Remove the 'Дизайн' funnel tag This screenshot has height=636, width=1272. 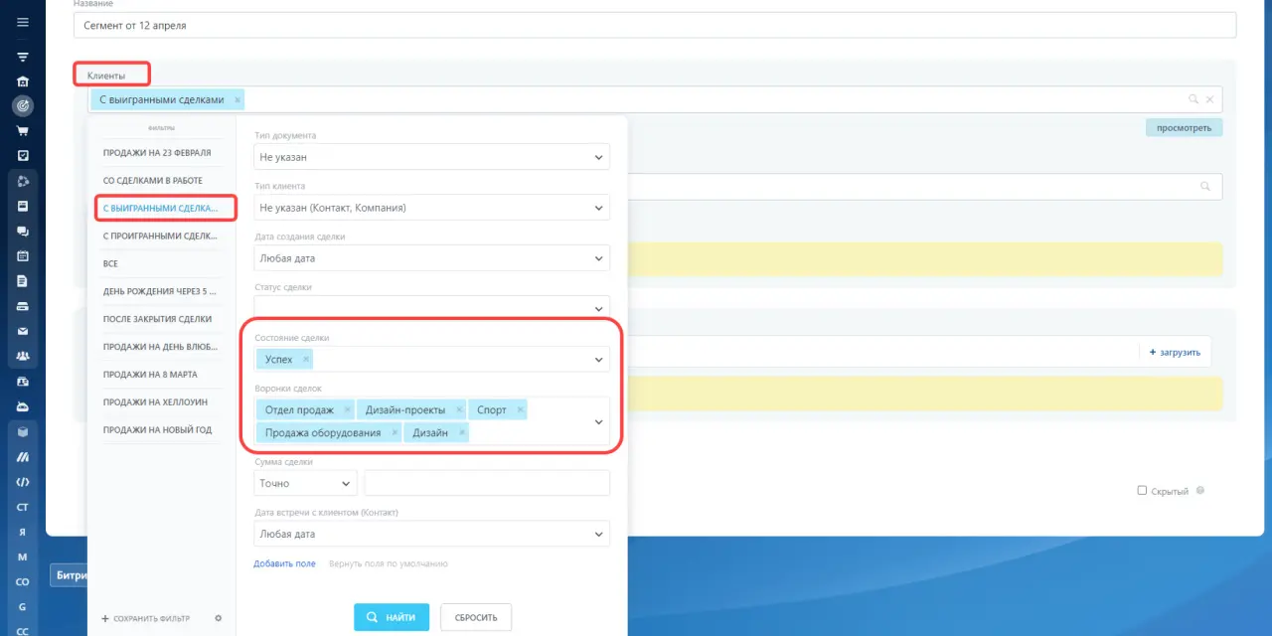click(x=461, y=432)
